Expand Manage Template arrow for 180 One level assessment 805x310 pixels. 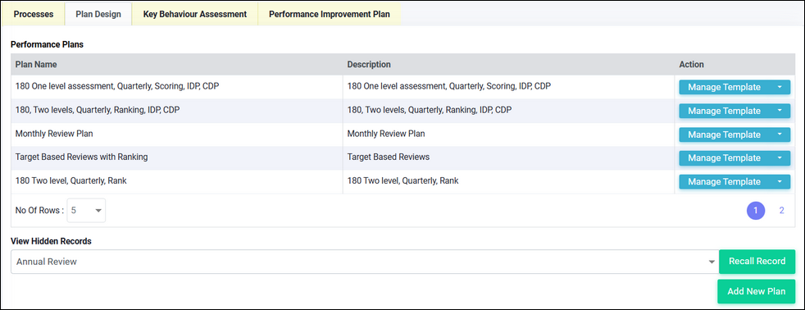780,87
